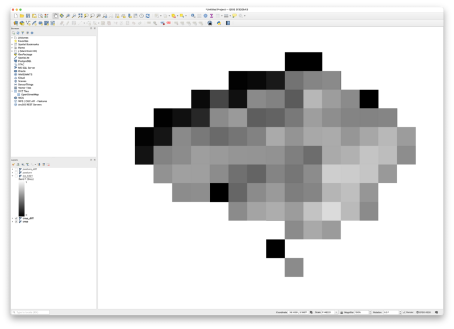Viewport: 454px width, 329px height.
Task: Toggle visibility of pasture layer
Action: tap(16, 172)
